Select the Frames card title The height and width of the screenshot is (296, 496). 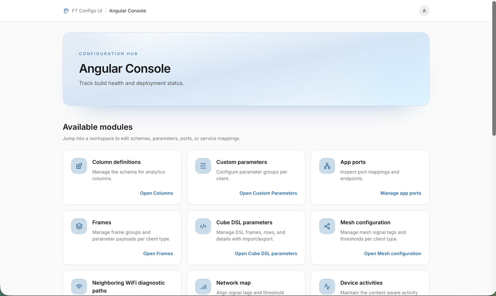coord(101,222)
